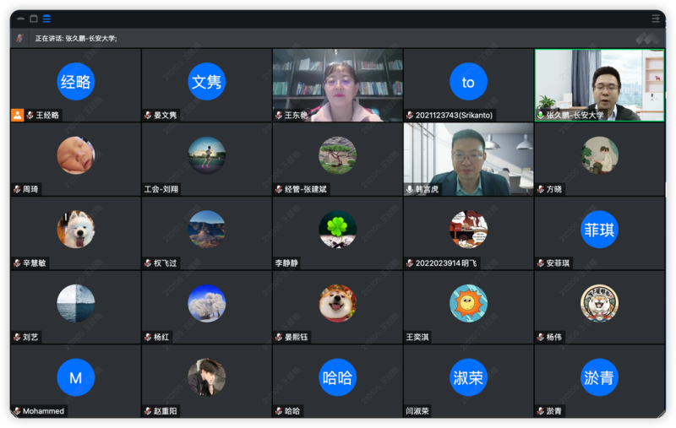Viewport: 676px width, 428px height.
Task: Click the orange host badge beside 王经略
Action: (x=17, y=115)
